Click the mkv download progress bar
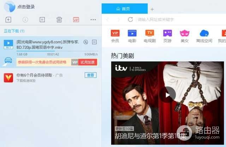Viewport: 226px width, 147px height. coord(57,51)
